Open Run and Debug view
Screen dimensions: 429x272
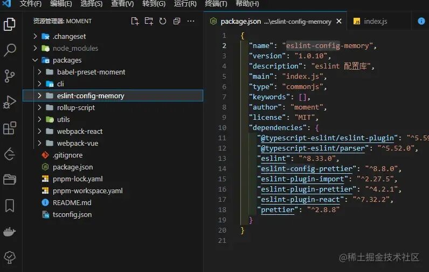coord(10,102)
